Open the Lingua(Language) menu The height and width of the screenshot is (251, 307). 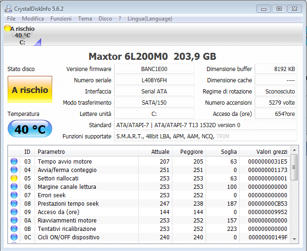pos(150,19)
